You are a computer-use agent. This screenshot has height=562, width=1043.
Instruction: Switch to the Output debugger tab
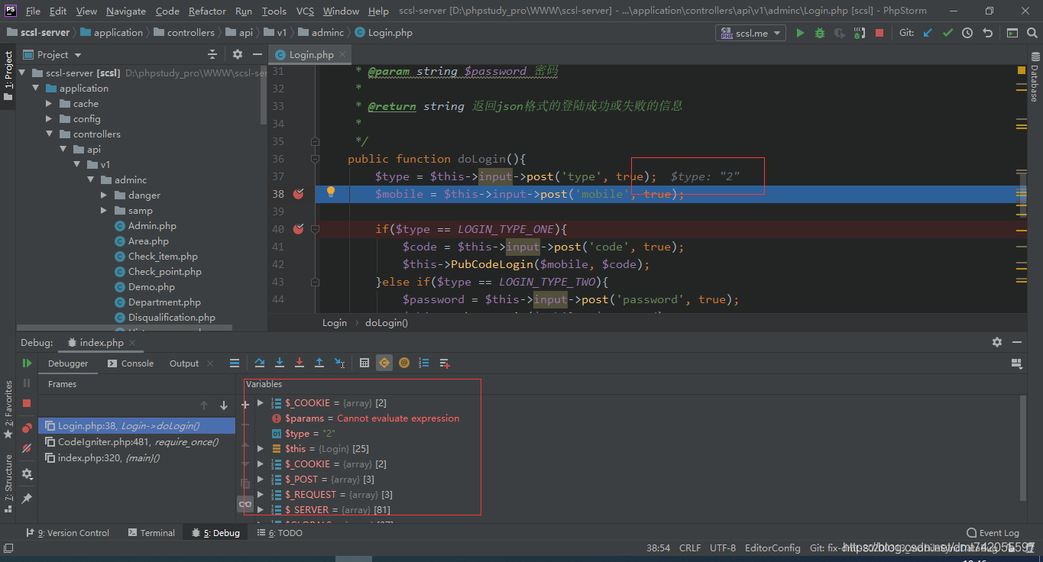tap(184, 363)
